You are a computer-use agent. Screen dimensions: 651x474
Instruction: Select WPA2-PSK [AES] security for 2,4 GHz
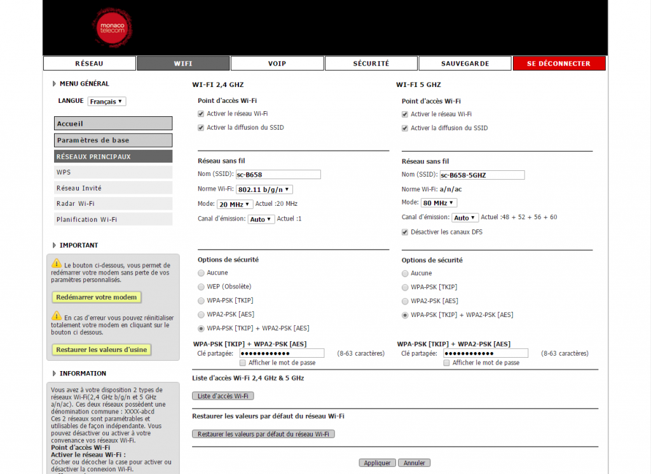pos(202,315)
